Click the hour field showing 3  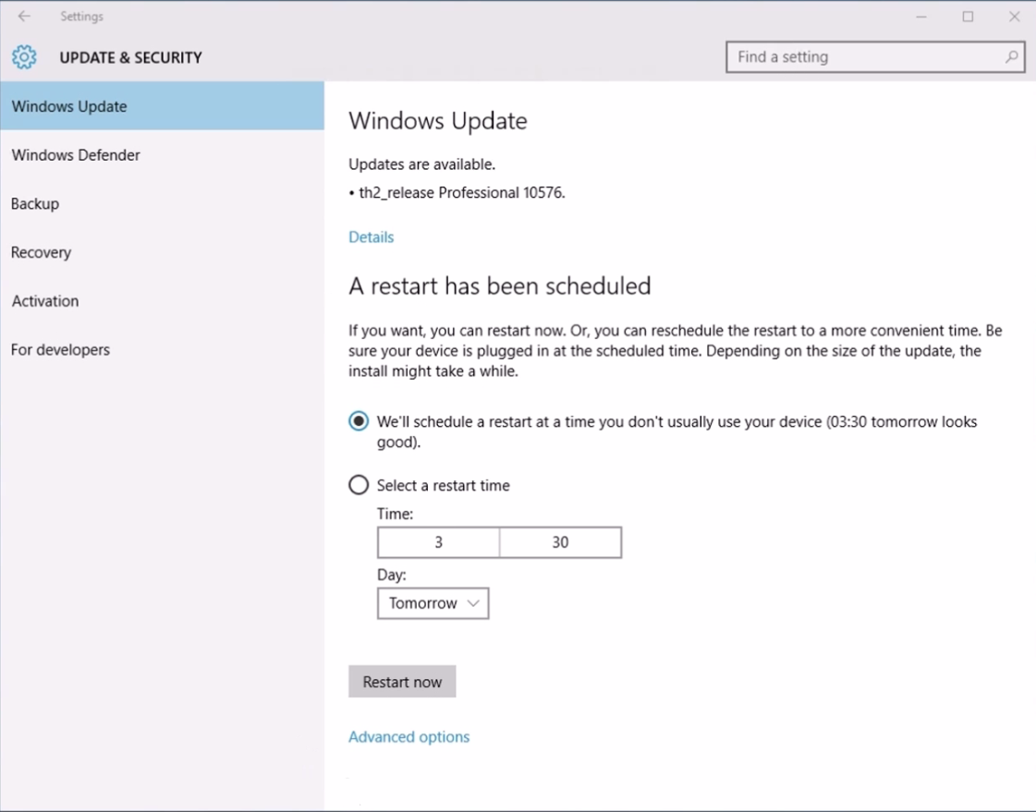(439, 542)
